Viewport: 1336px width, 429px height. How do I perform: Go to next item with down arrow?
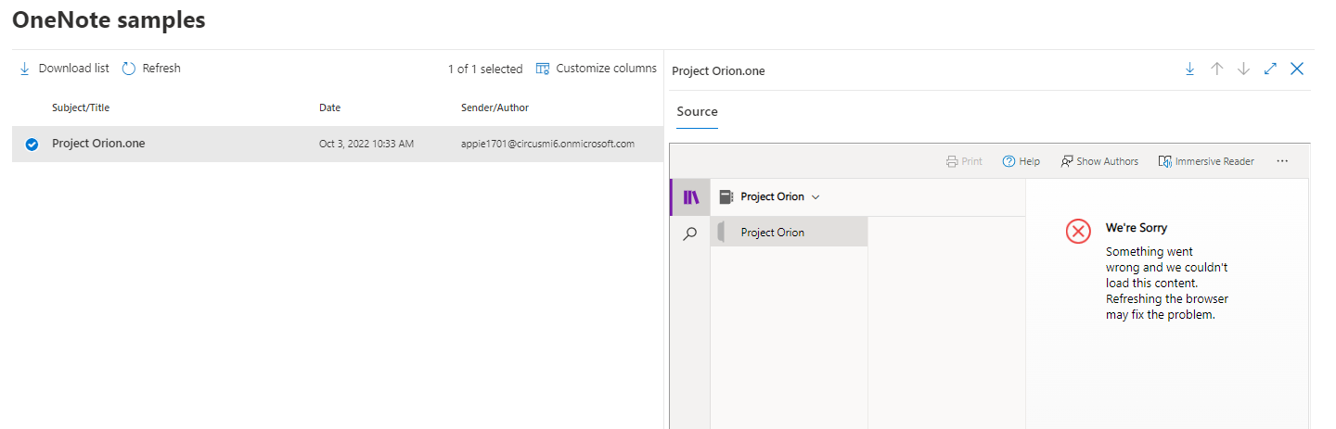(x=1244, y=69)
